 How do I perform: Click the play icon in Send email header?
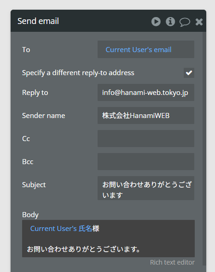point(156,22)
